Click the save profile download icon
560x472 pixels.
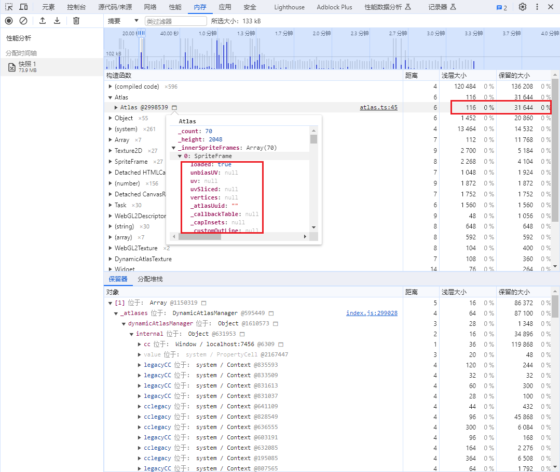point(57,21)
